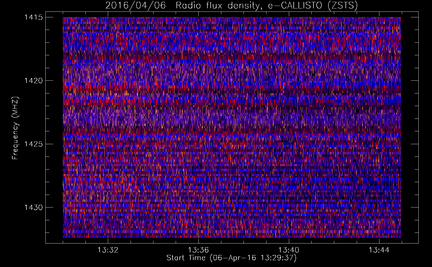Click the 13:32 time axis label
Image resolution: width=432 pixels, height=267 pixels.
tap(108, 250)
